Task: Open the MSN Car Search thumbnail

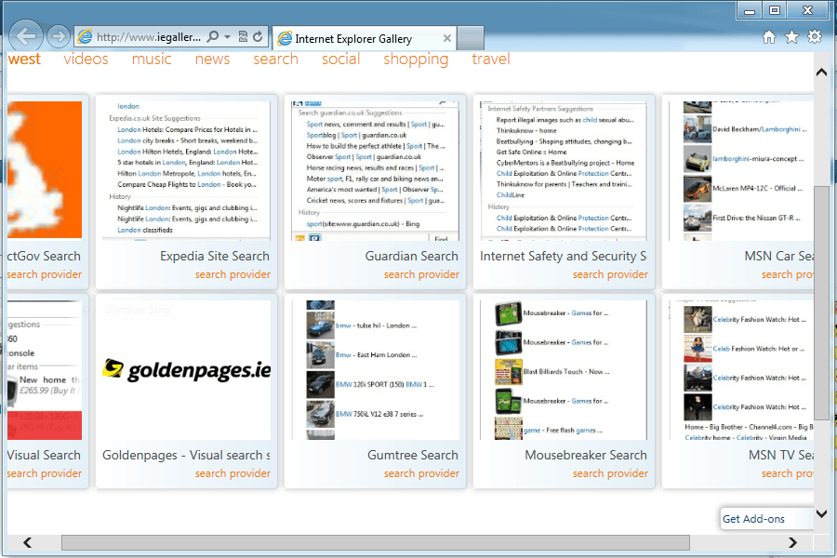Action: pyautogui.click(x=741, y=171)
